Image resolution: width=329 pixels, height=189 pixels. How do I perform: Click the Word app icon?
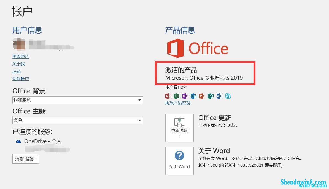tap(219, 96)
